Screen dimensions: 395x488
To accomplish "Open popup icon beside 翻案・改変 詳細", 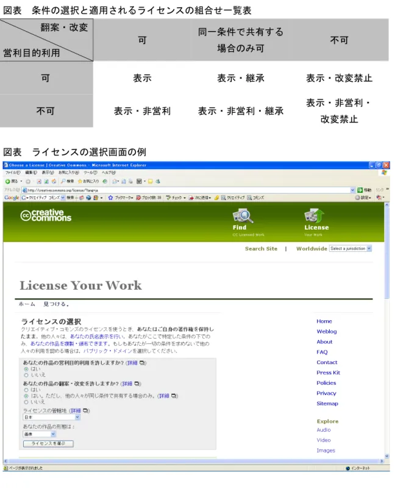I will (x=137, y=384).
